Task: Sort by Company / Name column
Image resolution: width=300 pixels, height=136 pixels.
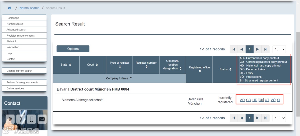Action: point(119,78)
